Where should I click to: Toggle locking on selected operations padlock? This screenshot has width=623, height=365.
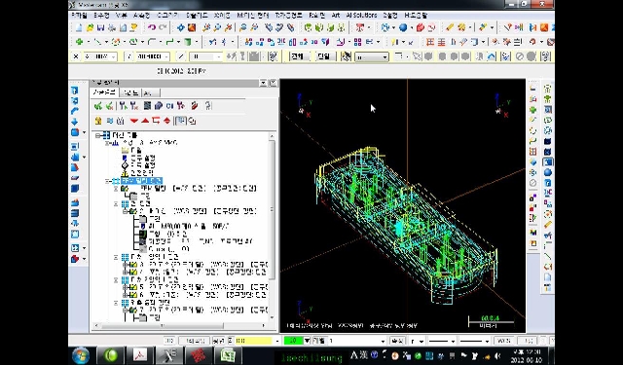(98, 121)
